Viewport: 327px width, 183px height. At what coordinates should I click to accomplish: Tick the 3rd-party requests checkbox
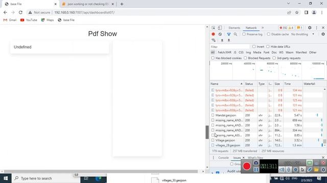[274, 58]
